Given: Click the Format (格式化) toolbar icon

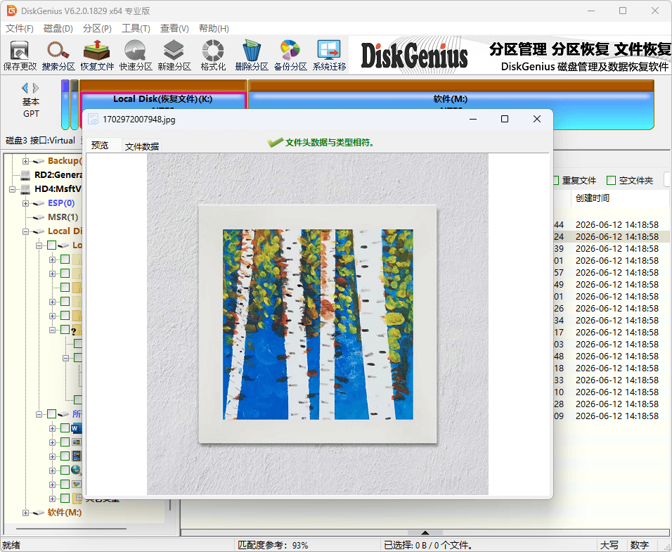Looking at the screenshot, I should point(213,56).
